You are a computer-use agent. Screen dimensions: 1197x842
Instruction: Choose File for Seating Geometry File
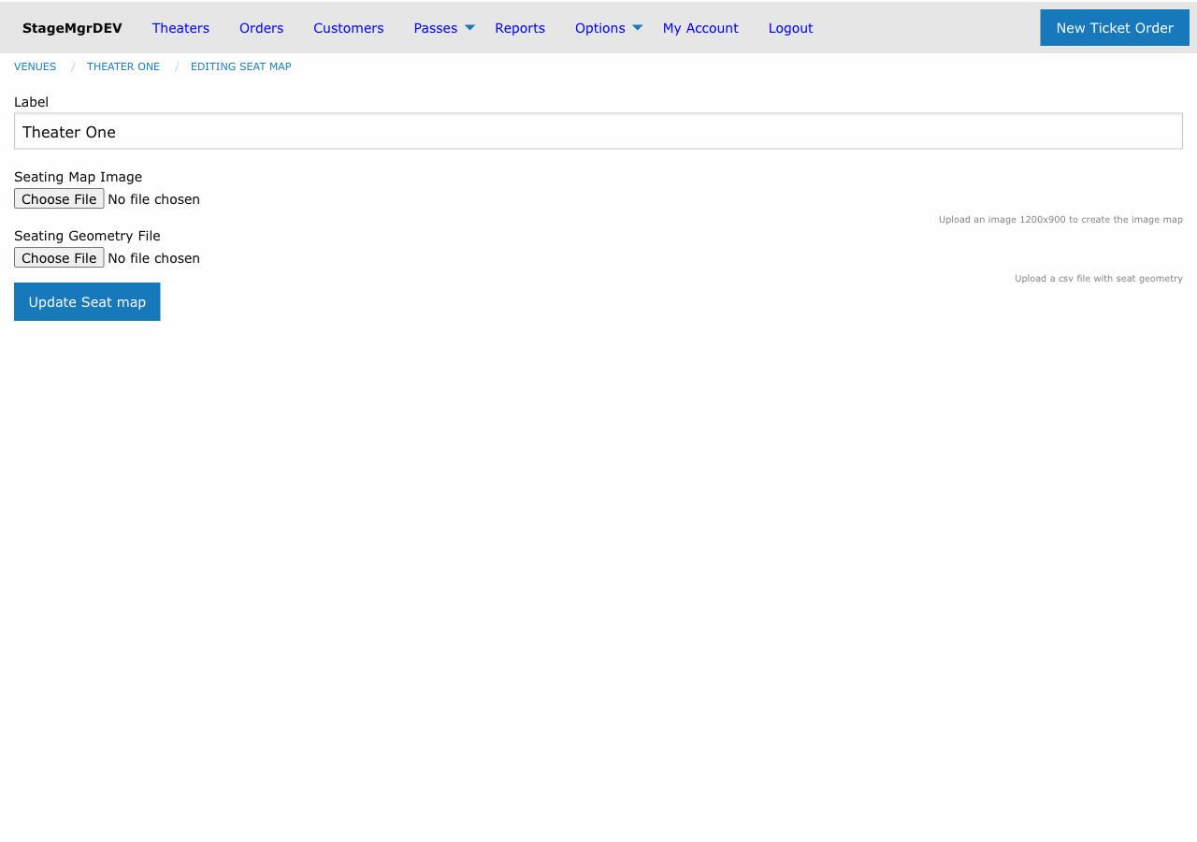click(x=59, y=258)
